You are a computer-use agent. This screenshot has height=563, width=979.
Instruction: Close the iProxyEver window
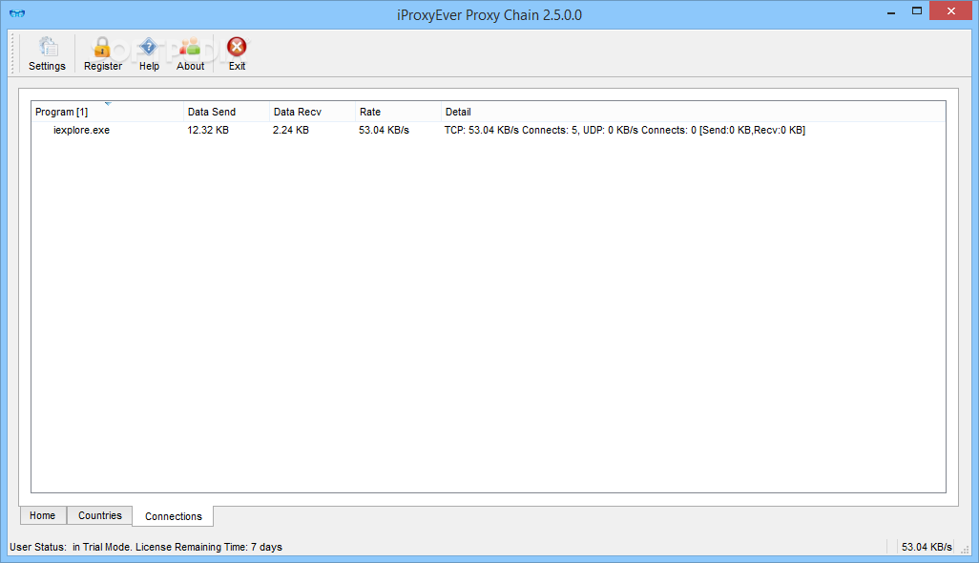pos(951,11)
